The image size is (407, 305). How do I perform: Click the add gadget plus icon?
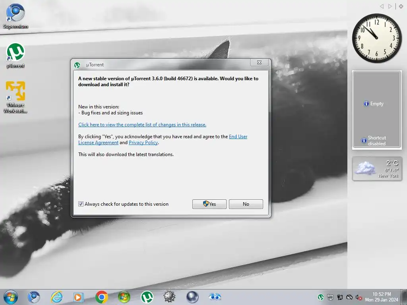pyautogui.click(x=401, y=6)
